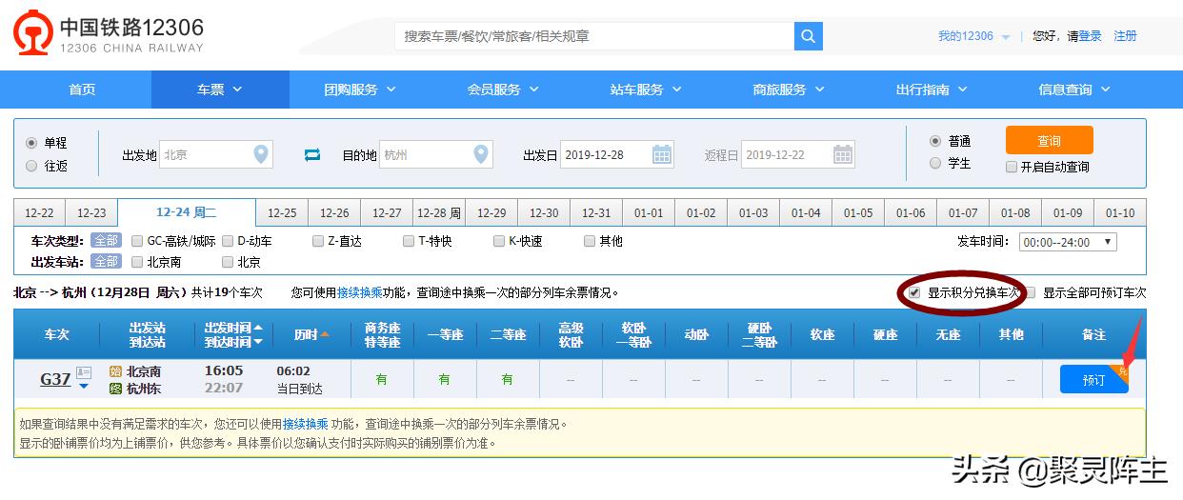
Task: Book the G37 train with 预订
Action: click(x=1093, y=379)
